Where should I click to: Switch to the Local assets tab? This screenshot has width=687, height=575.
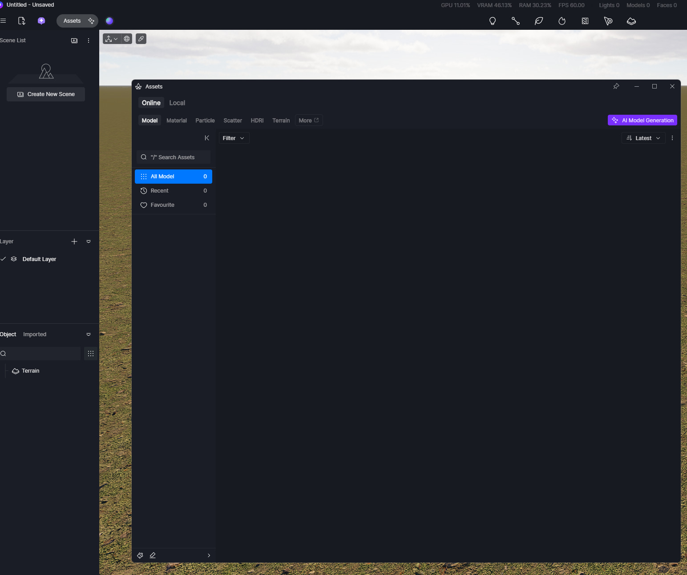click(177, 103)
